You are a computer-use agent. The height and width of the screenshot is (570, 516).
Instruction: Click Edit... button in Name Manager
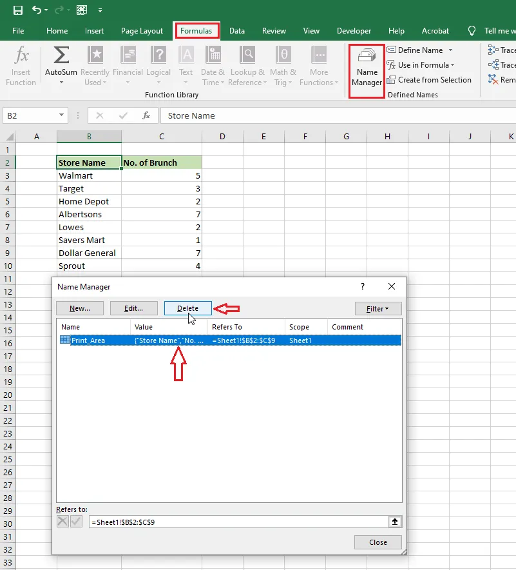click(x=133, y=308)
